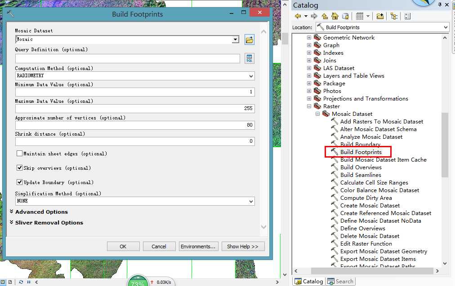Open the Environments... button
The height and width of the screenshot is (286, 455).
[x=198, y=246]
